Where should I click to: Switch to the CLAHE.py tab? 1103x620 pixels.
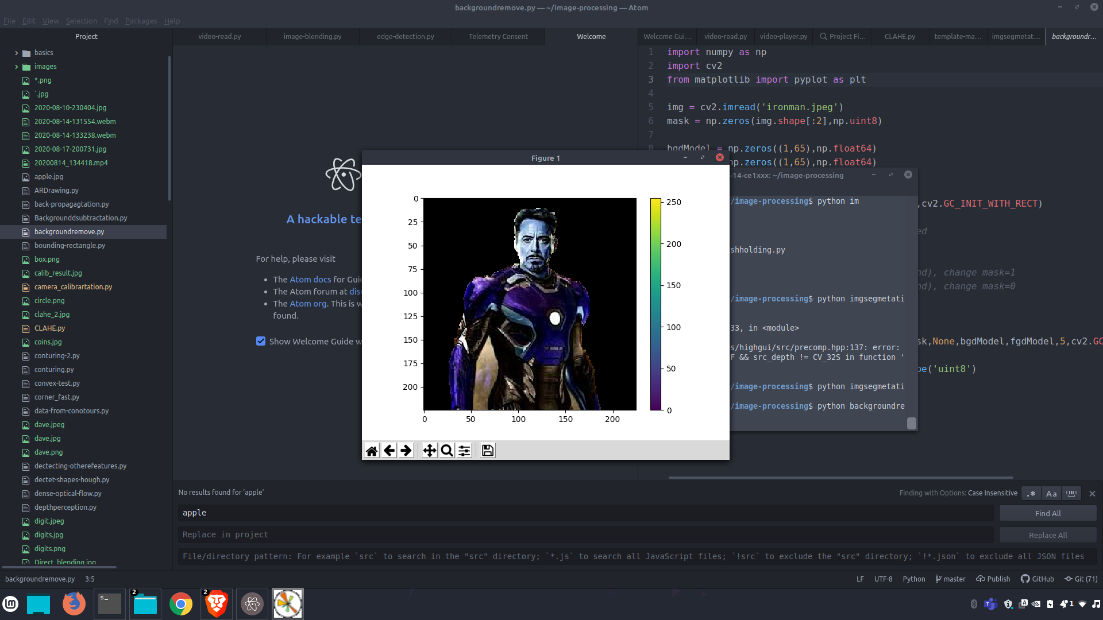(x=900, y=36)
